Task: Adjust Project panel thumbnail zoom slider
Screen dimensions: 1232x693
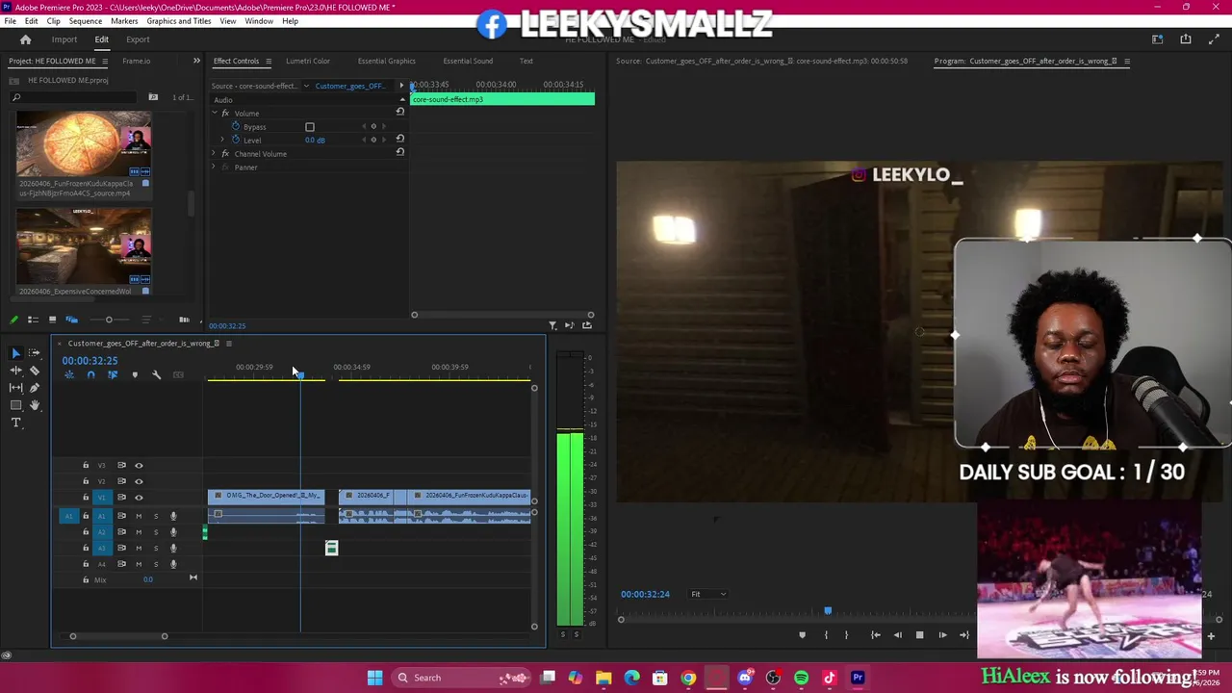Action: click(x=109, y=320)
